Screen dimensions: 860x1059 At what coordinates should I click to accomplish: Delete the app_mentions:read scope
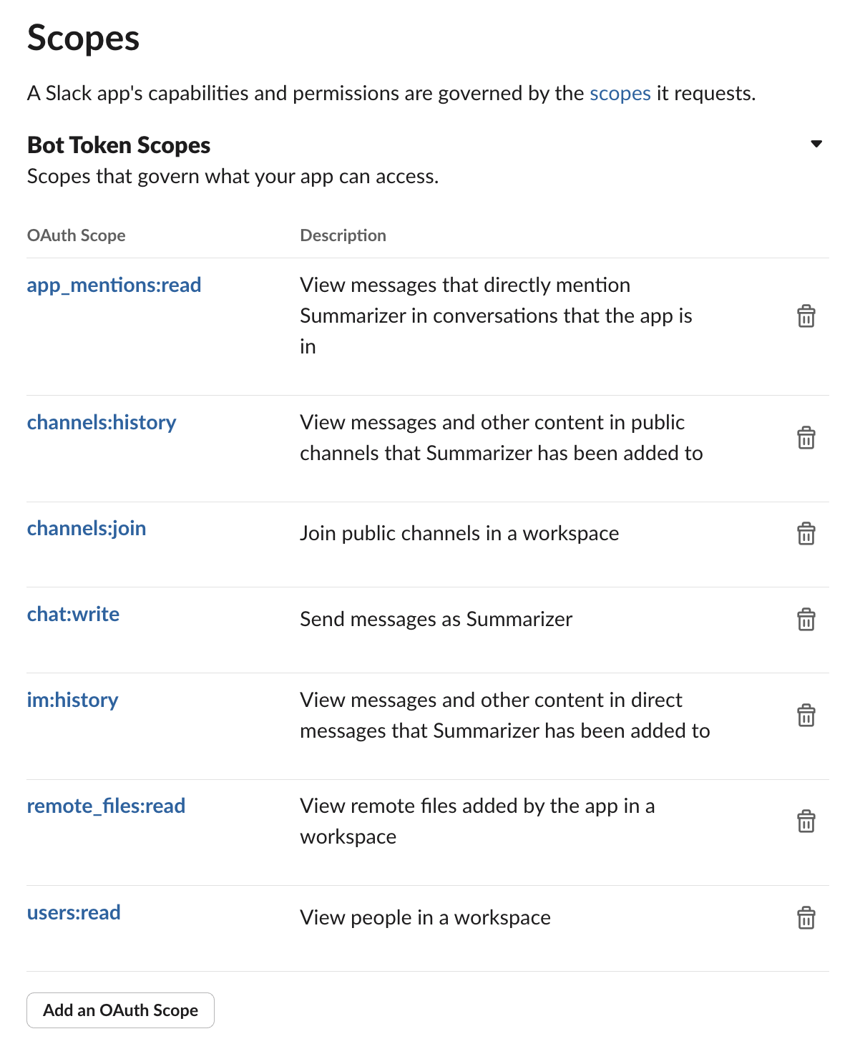pos(806,316)
